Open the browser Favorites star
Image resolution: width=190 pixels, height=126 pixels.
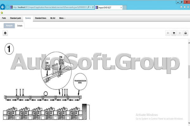click(185, 7)
